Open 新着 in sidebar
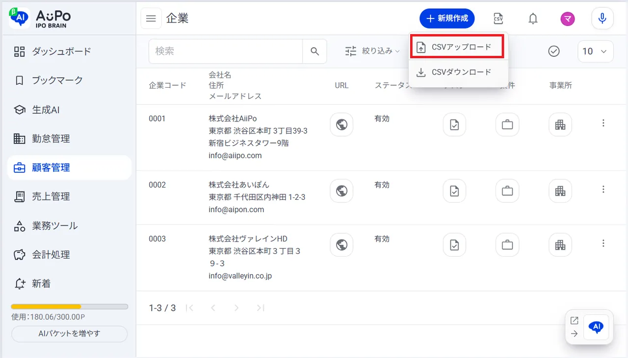Viewport: 628px width, 358px height. pyautogui.click(x=69, y=284)
